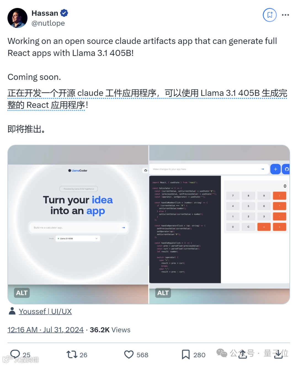The image size is (298, 365).
Task: Open the @nutlope handle link
Action: (x=48, y=23)
